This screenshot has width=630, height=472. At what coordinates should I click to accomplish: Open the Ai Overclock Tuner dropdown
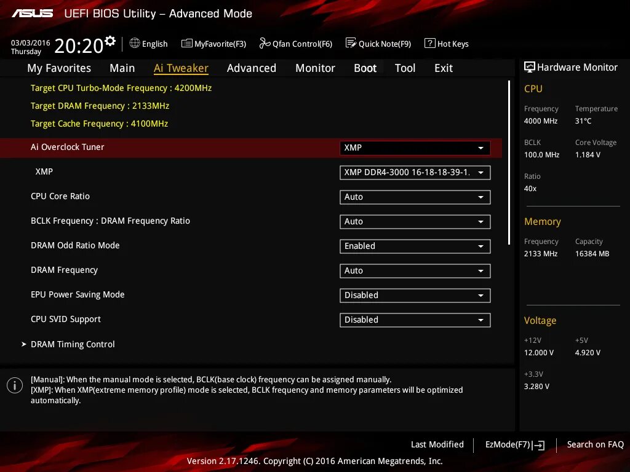(x=415, y=147)
